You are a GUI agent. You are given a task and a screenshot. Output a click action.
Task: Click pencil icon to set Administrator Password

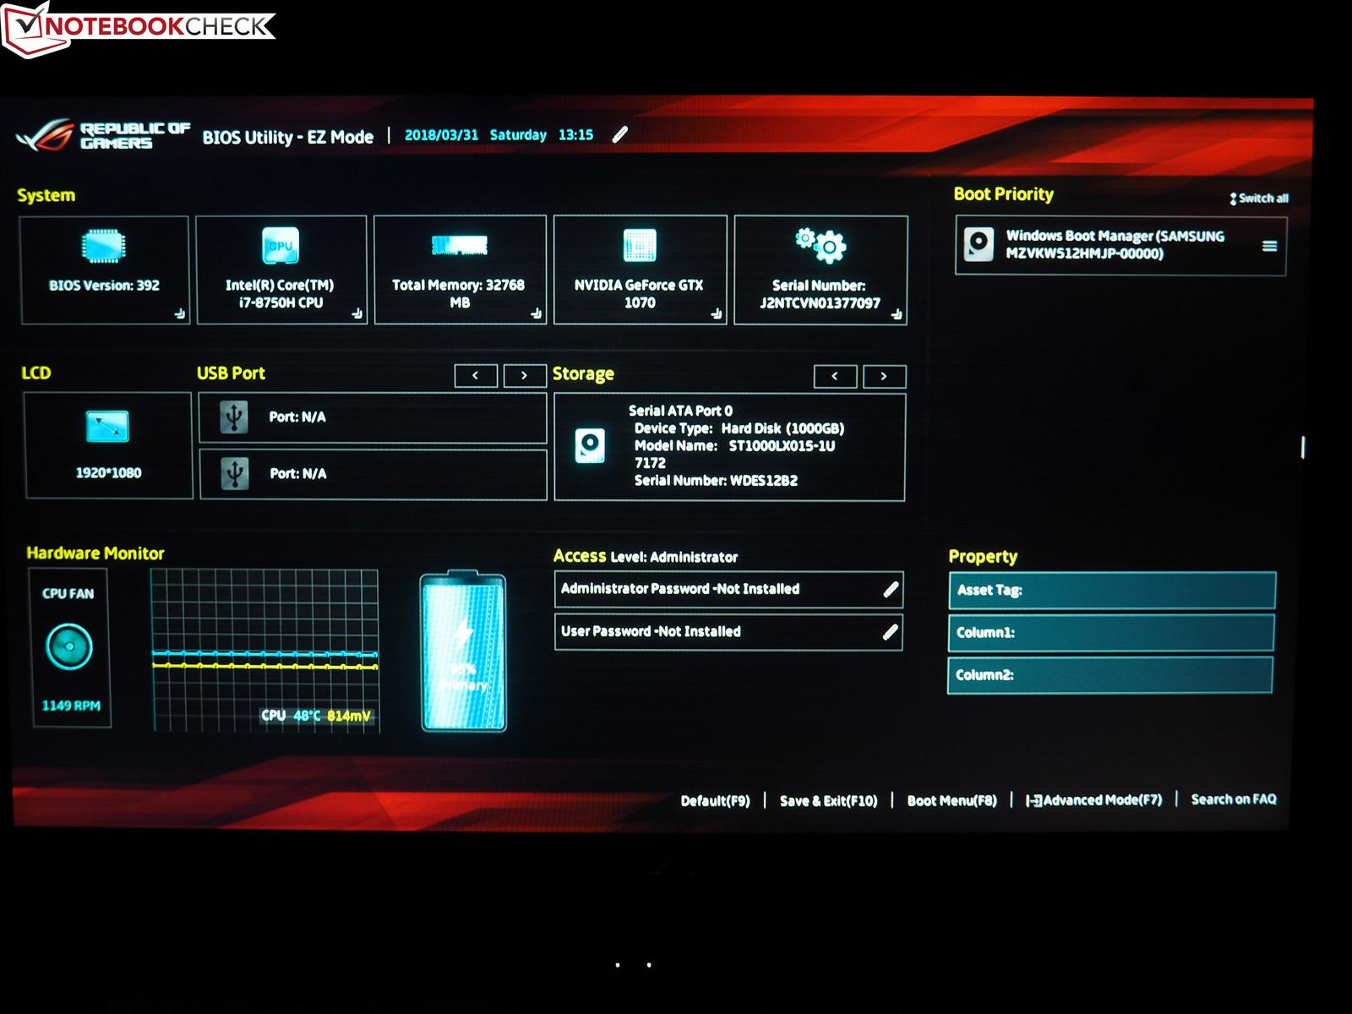pos(891,590)
